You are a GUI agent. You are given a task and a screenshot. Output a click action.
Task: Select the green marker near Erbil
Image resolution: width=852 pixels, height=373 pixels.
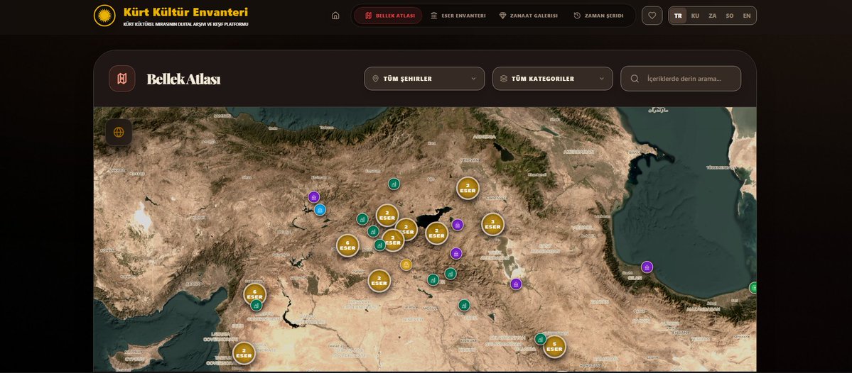pos(463,305)
